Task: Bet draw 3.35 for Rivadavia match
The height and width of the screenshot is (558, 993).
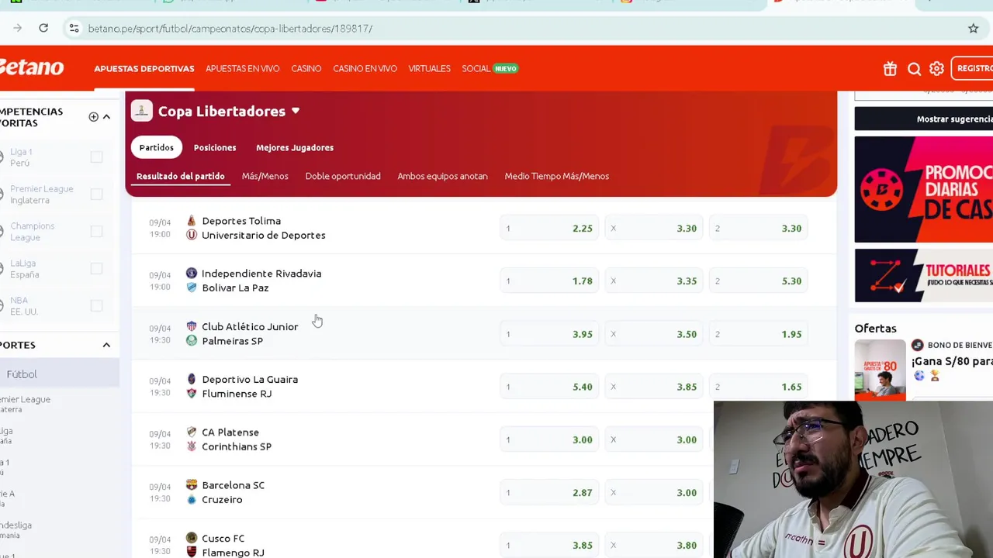Action: click(654, 281)
